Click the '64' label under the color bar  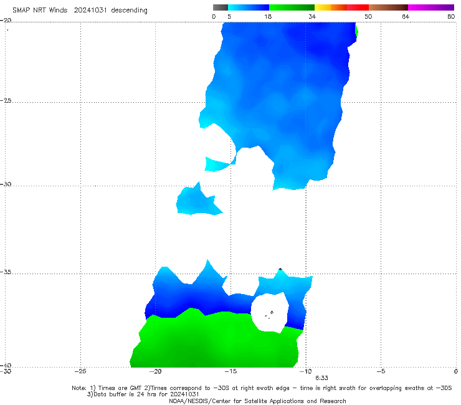(x=406, y=17)
